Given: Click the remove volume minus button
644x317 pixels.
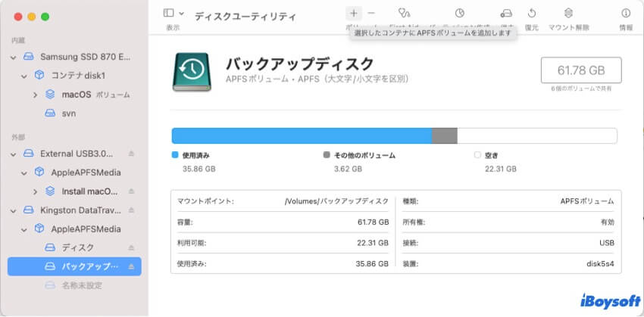Looking at the screenshot, I should point(371,14).
